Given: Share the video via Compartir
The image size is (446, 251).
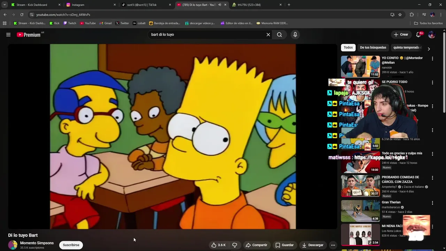Looking at the screenshot, I should tap(256, 245).
